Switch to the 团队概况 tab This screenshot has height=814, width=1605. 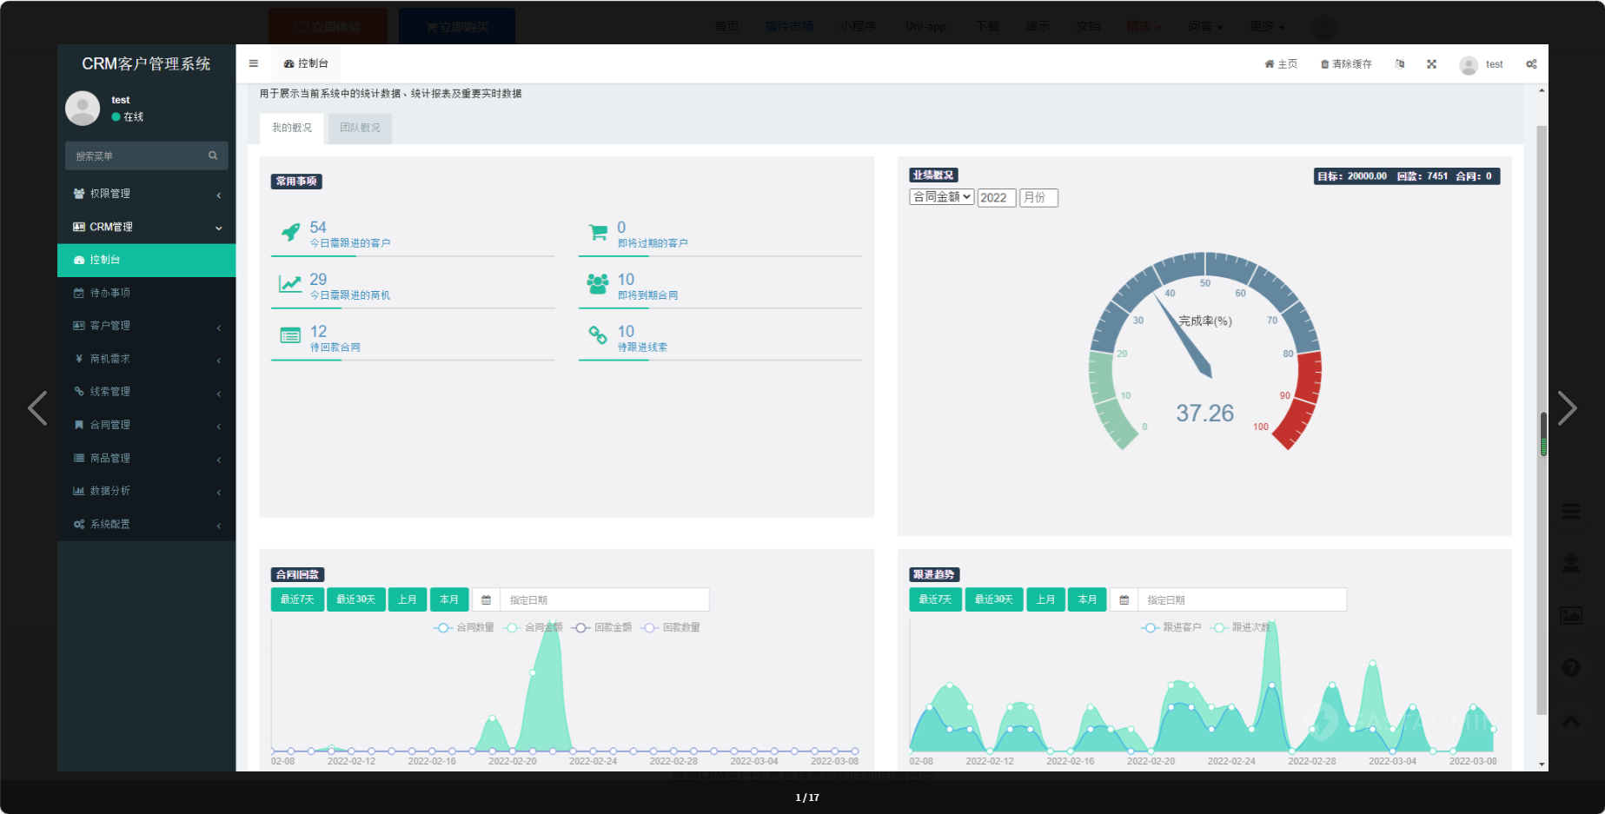360,128
